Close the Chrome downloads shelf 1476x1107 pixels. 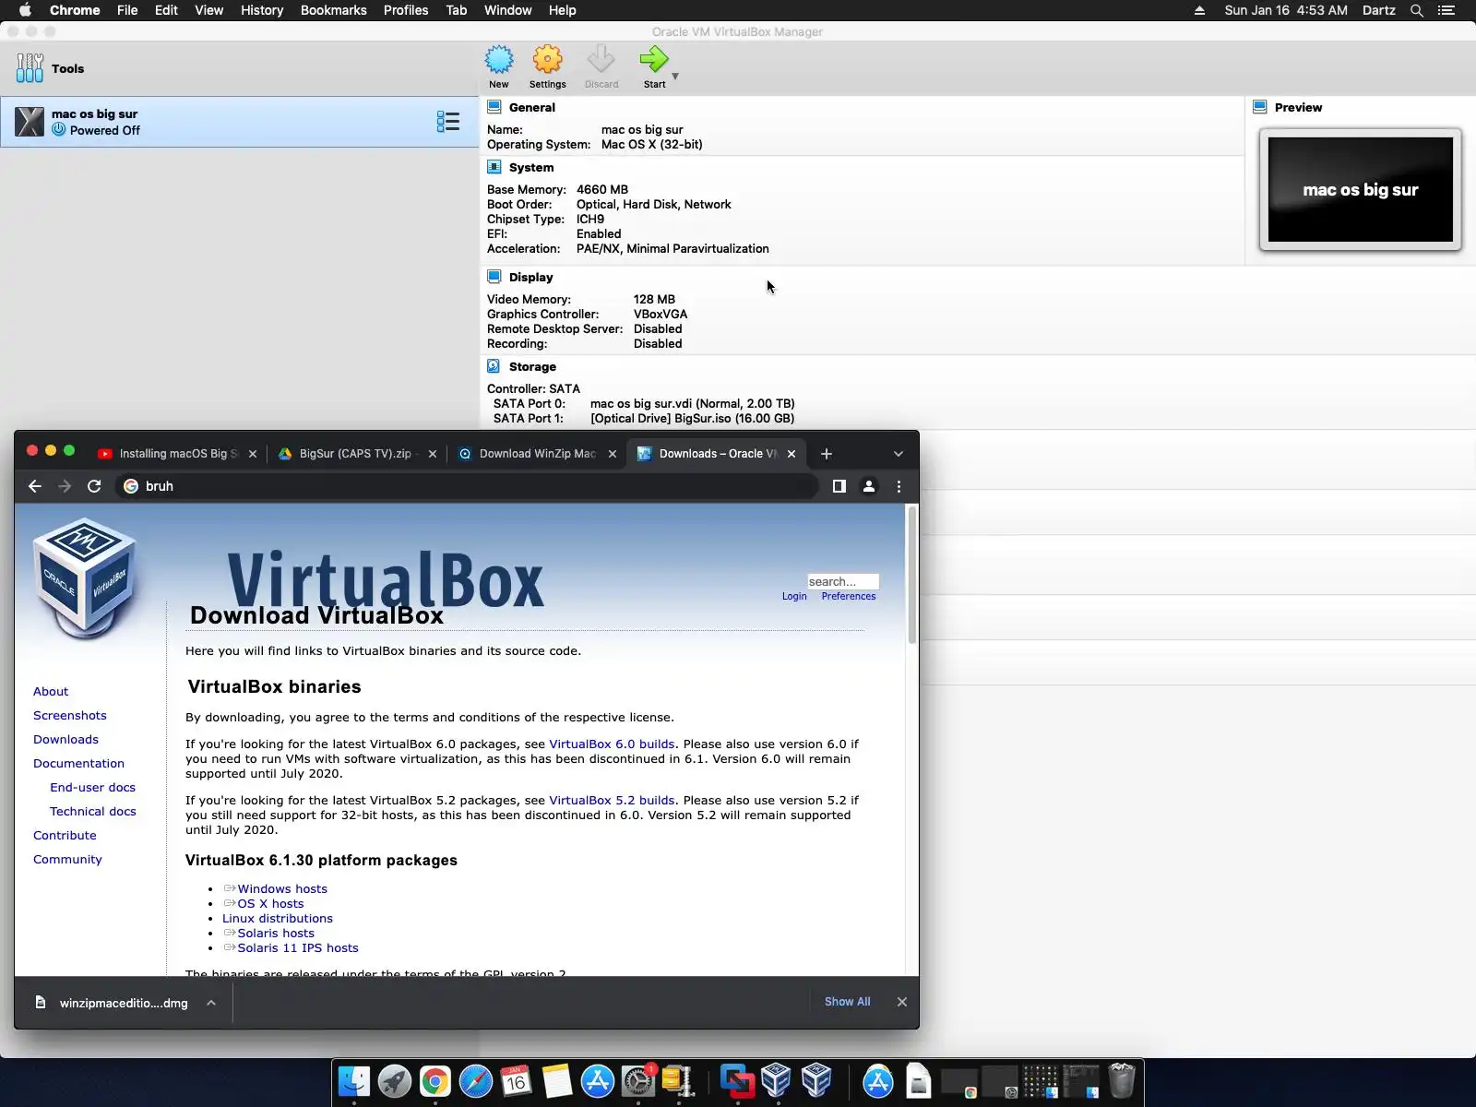tap(902, 1002)
